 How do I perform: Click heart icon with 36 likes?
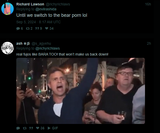(x=38, y=128)
